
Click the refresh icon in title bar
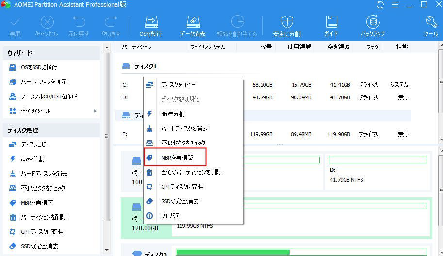380,5
